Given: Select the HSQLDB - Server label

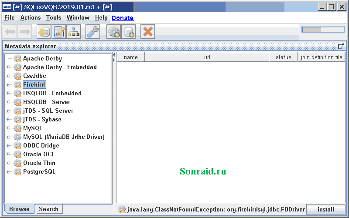Looking at the screenshot, I should [47, 102].
